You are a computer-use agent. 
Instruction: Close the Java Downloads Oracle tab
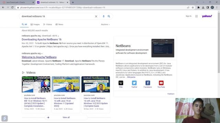(33, 2)
